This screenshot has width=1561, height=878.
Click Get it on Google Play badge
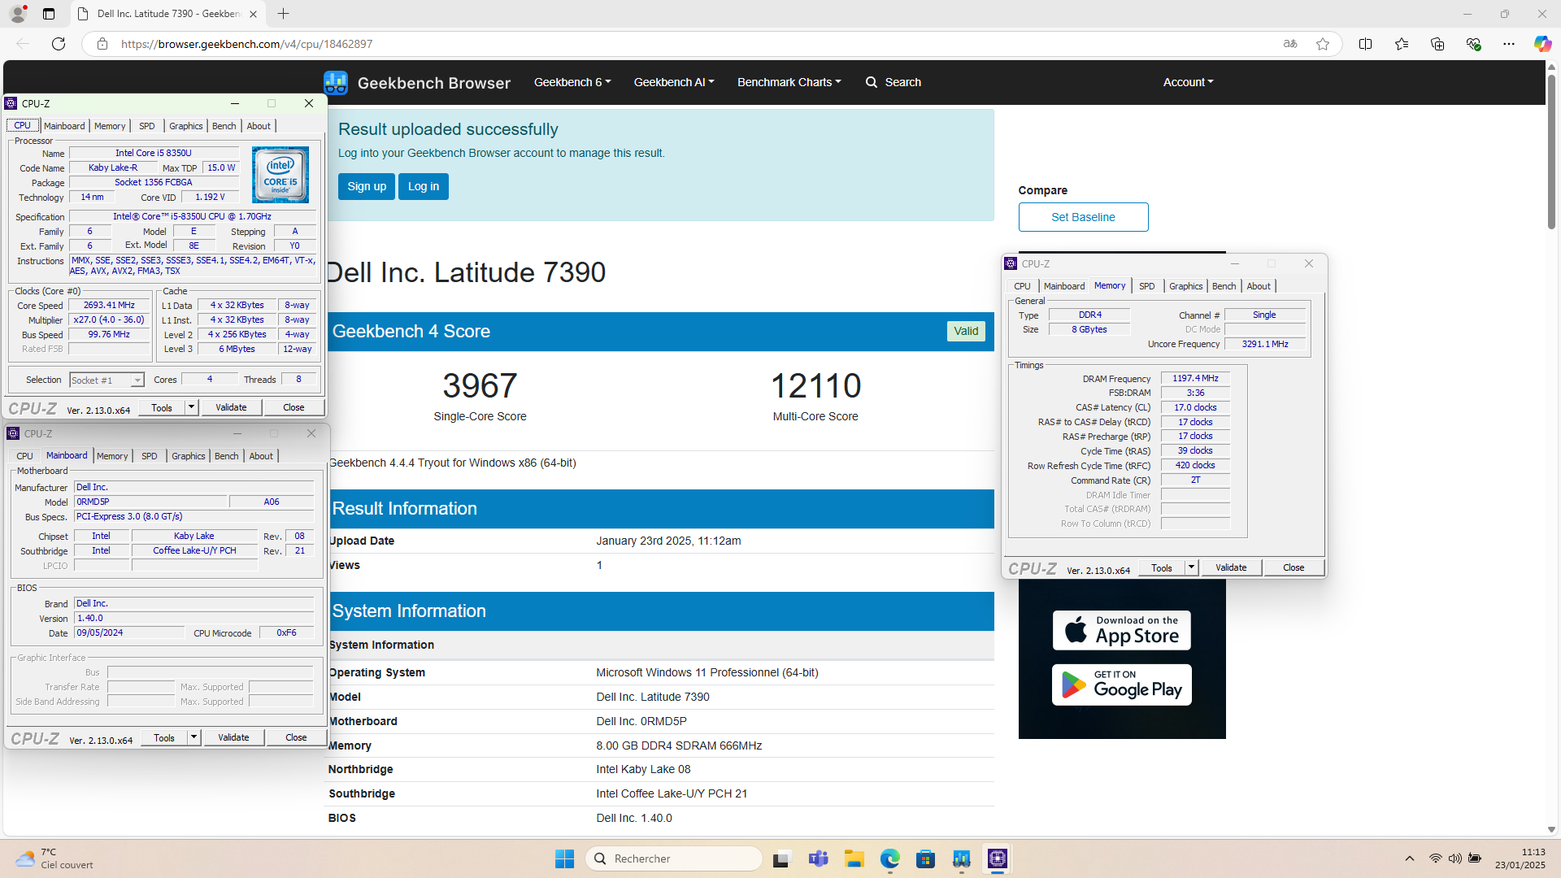pyautogui.click(x=1121, y=685)
